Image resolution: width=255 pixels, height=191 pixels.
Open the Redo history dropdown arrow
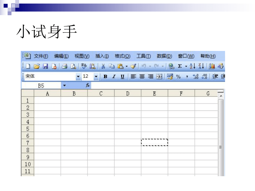(x=162, y=66)
